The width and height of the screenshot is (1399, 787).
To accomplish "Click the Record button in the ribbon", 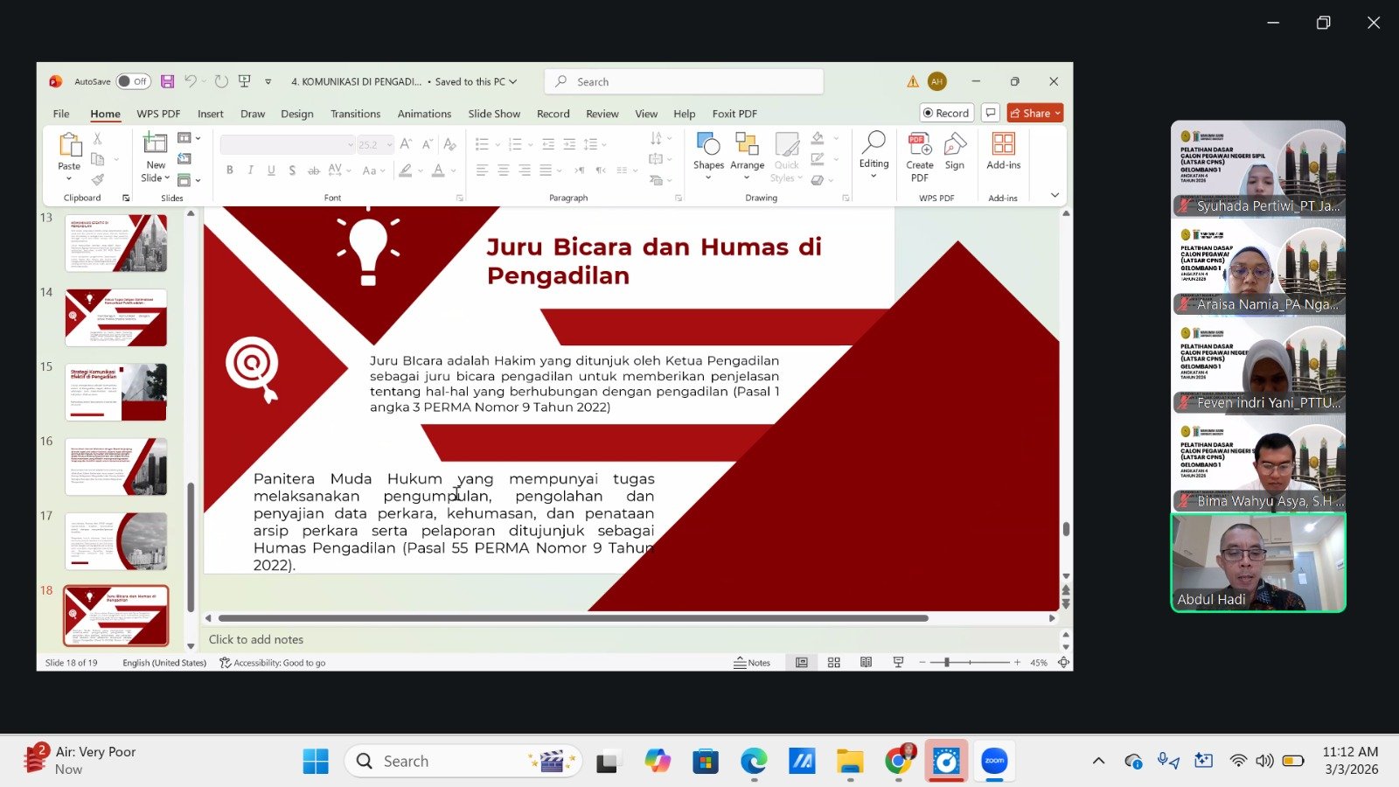I will point(945,113).
